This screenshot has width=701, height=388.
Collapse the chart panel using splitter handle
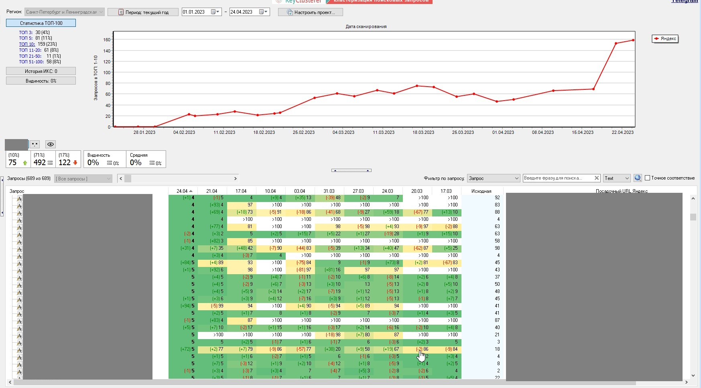click(352, 170)
